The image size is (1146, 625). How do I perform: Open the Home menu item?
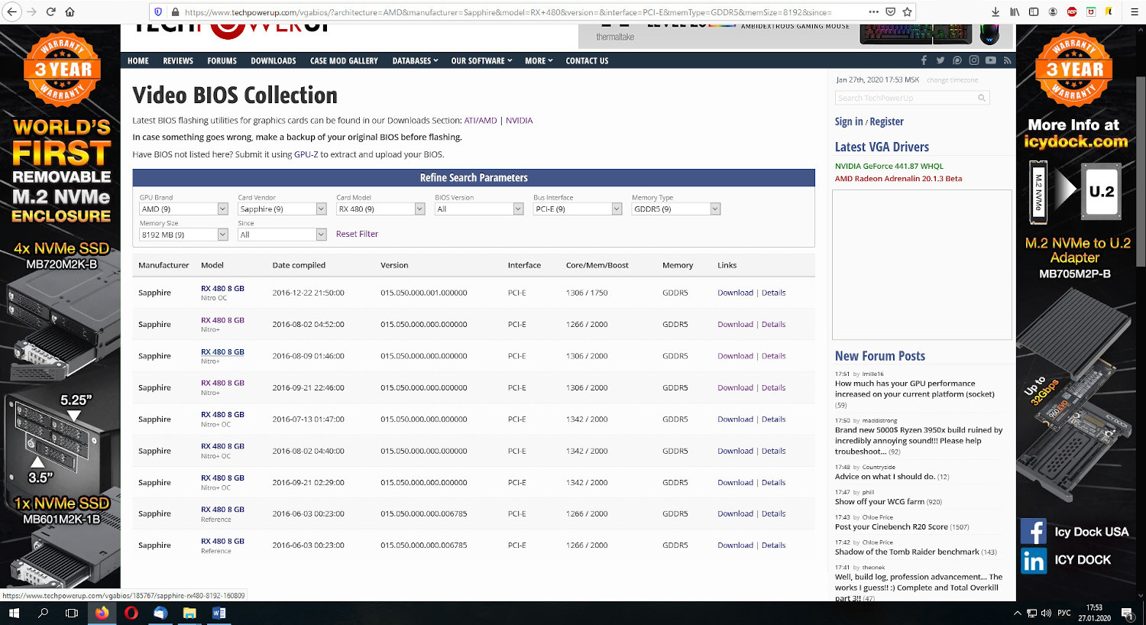coord(138,60)
